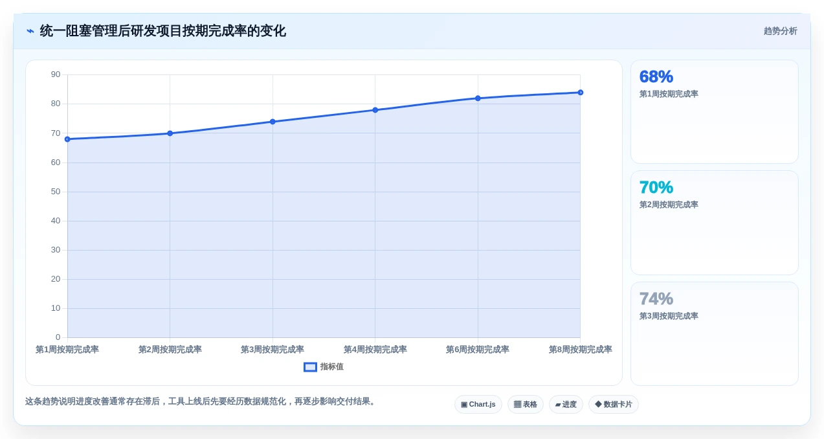This screenshot has width=824, height=439.
Task: Click the x-axis label 第8周按期完成率
Action: point(580,350)
